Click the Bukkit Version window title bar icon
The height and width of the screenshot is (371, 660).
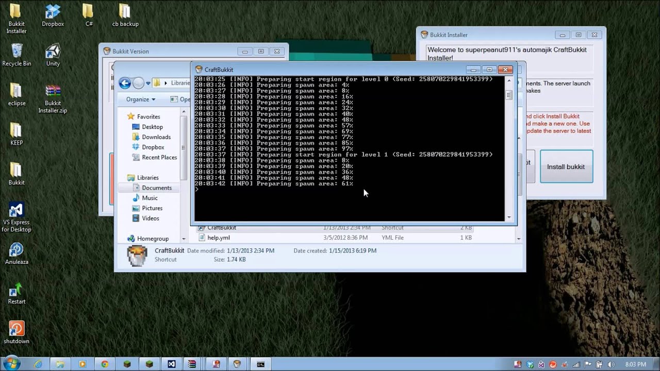[107, 51]
